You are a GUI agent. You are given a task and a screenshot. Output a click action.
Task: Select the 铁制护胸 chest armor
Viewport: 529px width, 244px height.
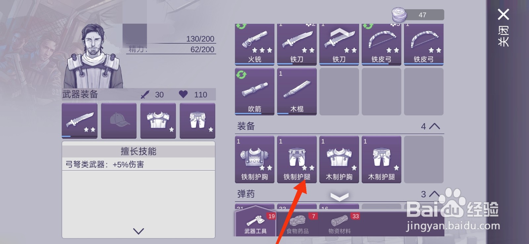click(x=255, y=159)
